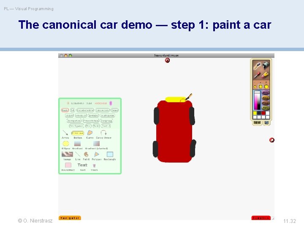Screen dimensions: 304x228
Task: Choose the red color swatch
Action: pyautogui.click(x=263, y=113)
